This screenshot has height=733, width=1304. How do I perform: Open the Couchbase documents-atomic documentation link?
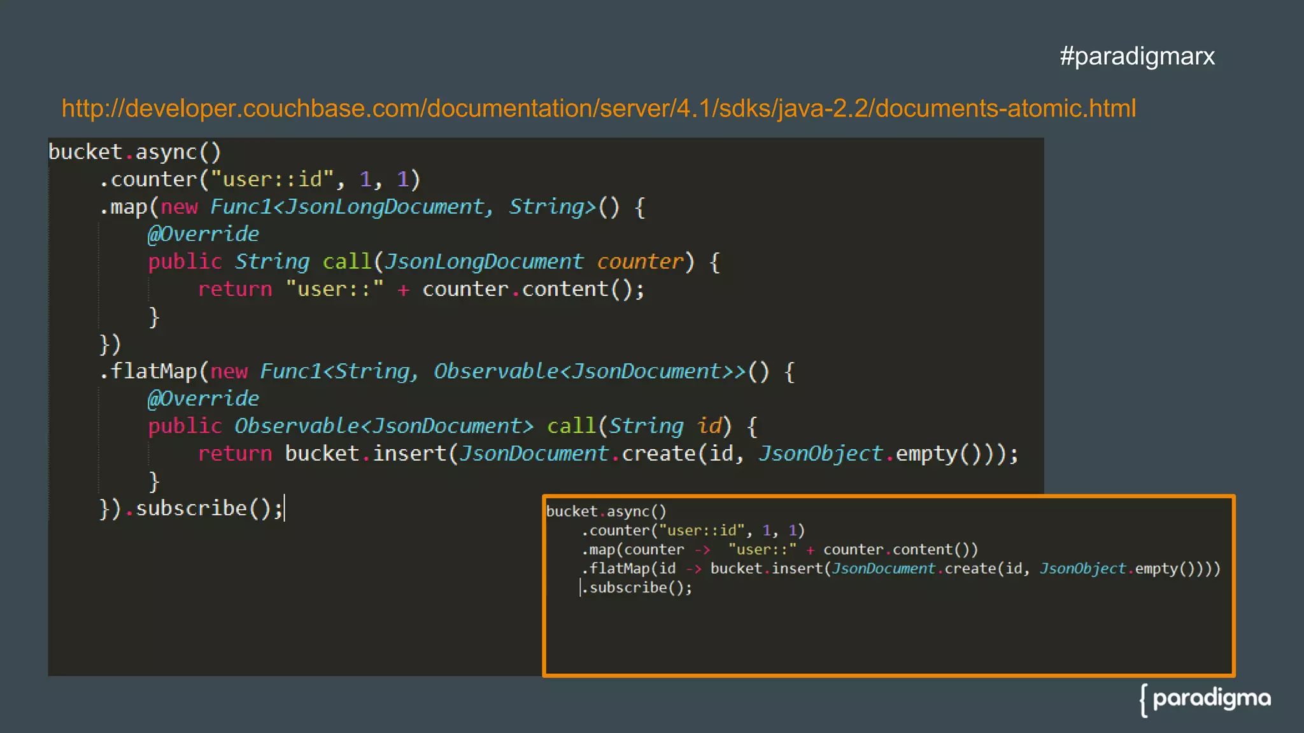[599, 108]
